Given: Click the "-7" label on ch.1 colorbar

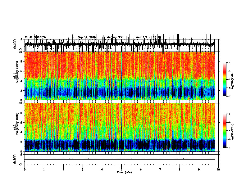Looking at the screenshot, I should click(x=229, y=96).
